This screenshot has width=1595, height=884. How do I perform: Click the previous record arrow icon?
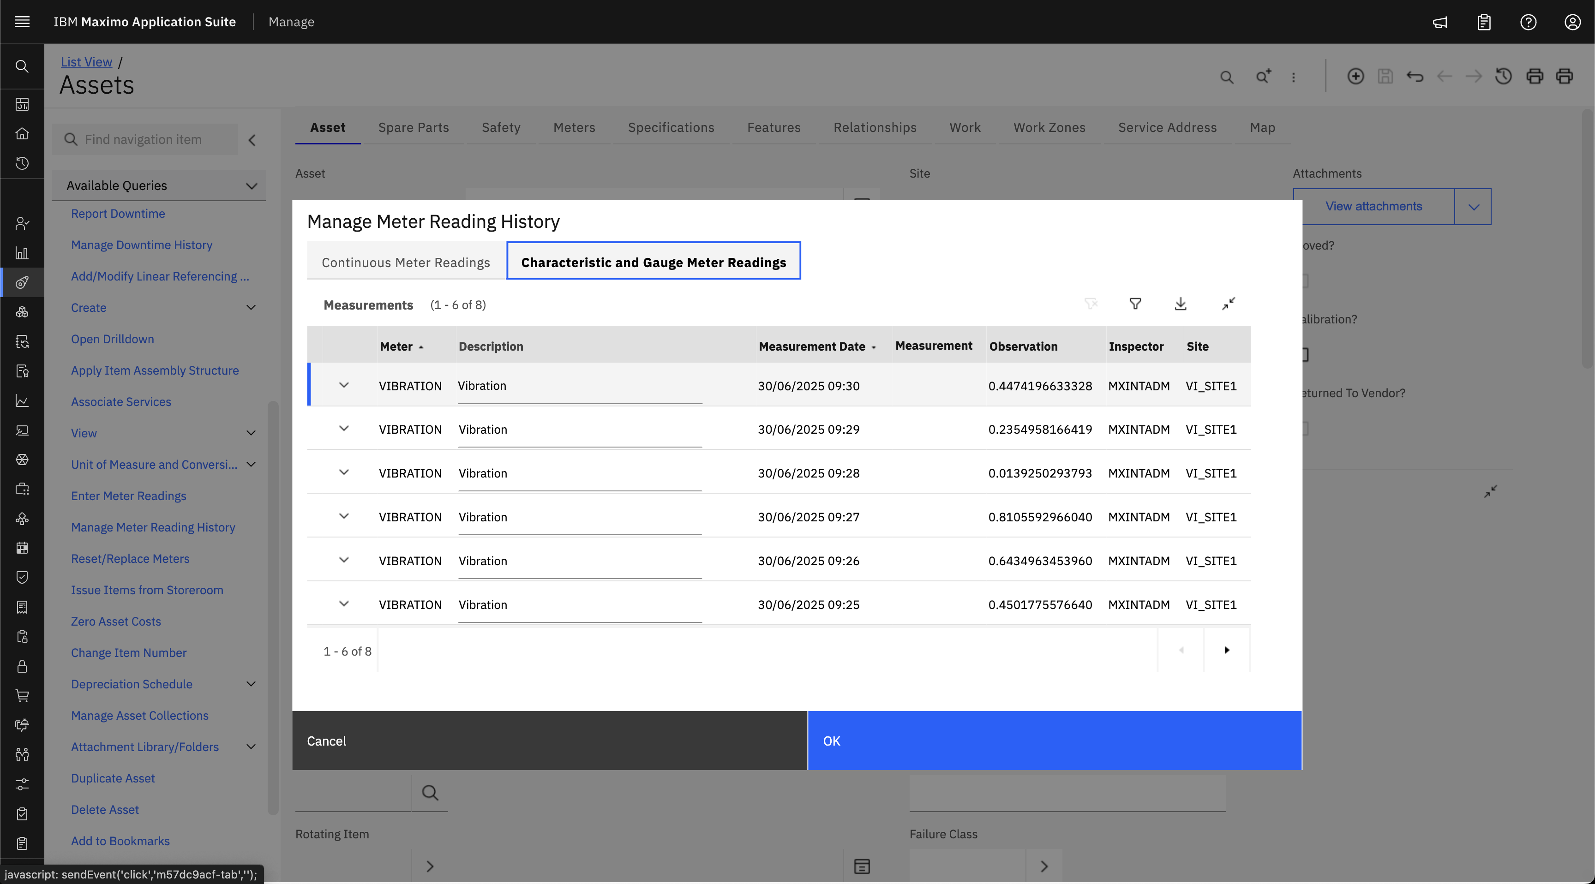coord(1445,76)
